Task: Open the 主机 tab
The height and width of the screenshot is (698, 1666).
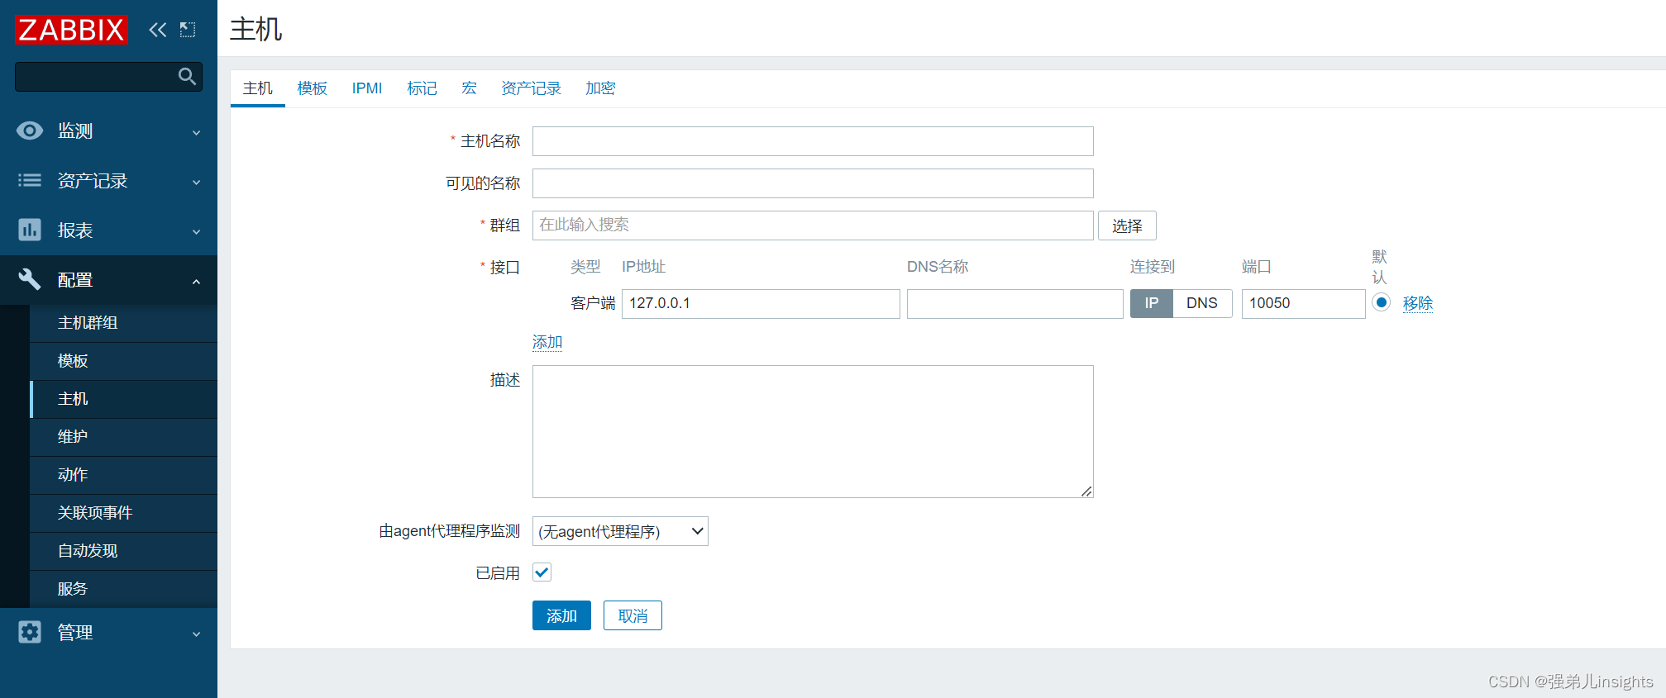Action: pos(258,88)
